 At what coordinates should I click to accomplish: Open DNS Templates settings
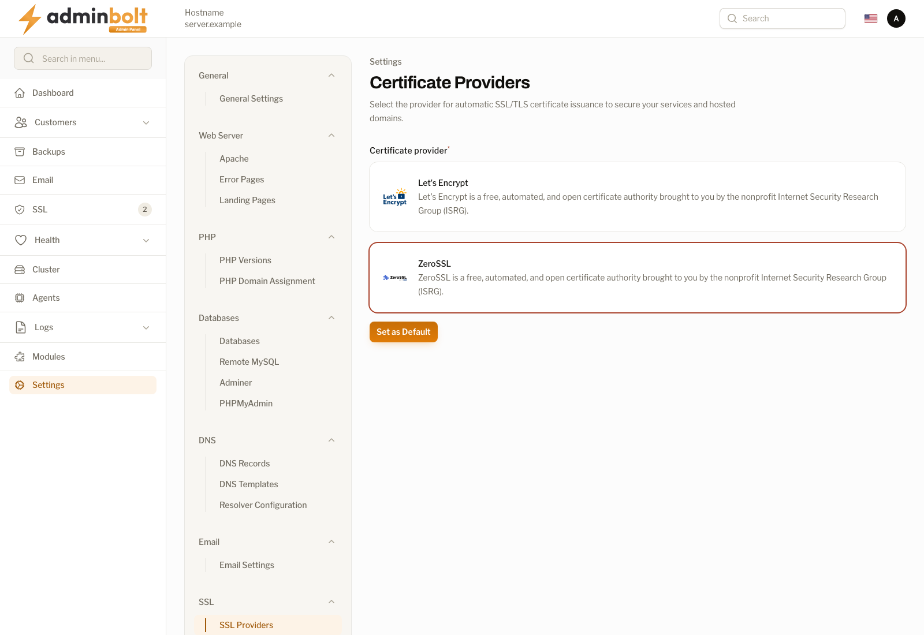(x=249, y=484)
